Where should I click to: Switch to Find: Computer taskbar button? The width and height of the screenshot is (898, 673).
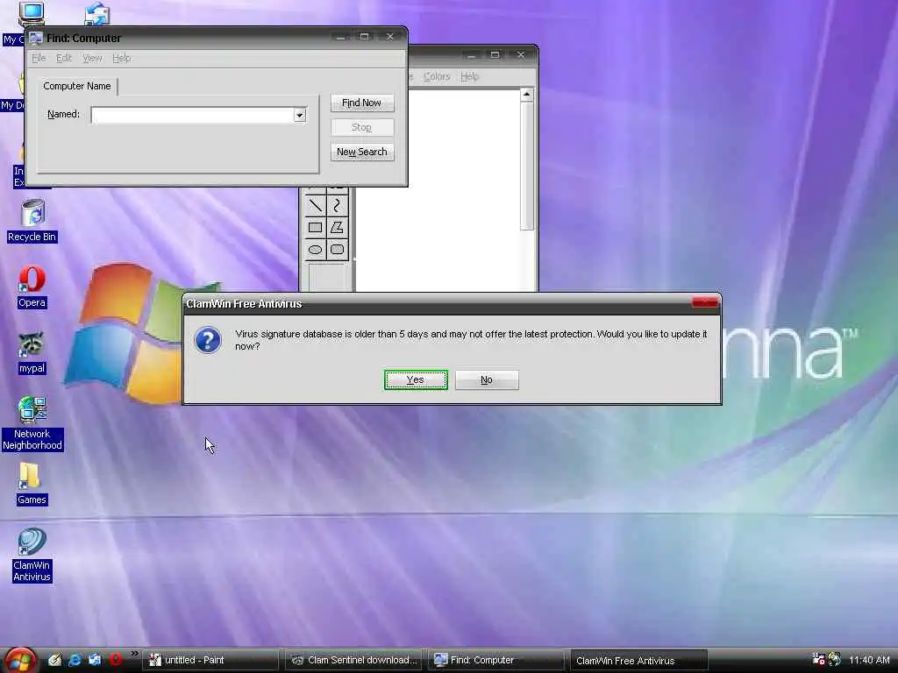tap(496, 660)
